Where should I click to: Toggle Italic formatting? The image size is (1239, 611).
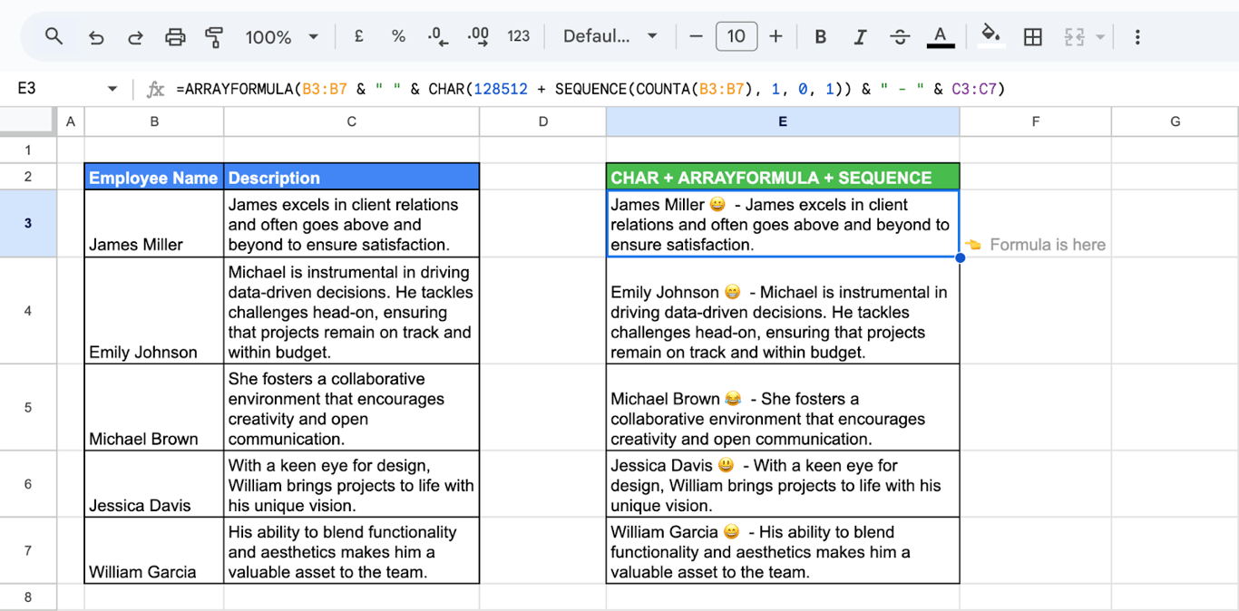point(860,36)
